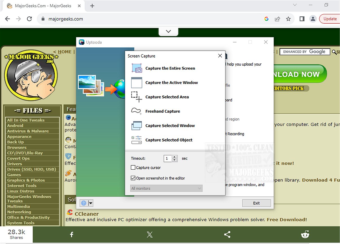The height and width of the screenshot is (244, 340).
Task: Open a new browser tab
Action: 92,6
